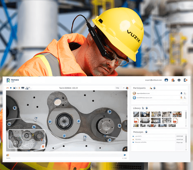This screenshot has width=193, height=170.
Task: Expand video to fullscreen with corner icon
Action: (x=125, y=149)
